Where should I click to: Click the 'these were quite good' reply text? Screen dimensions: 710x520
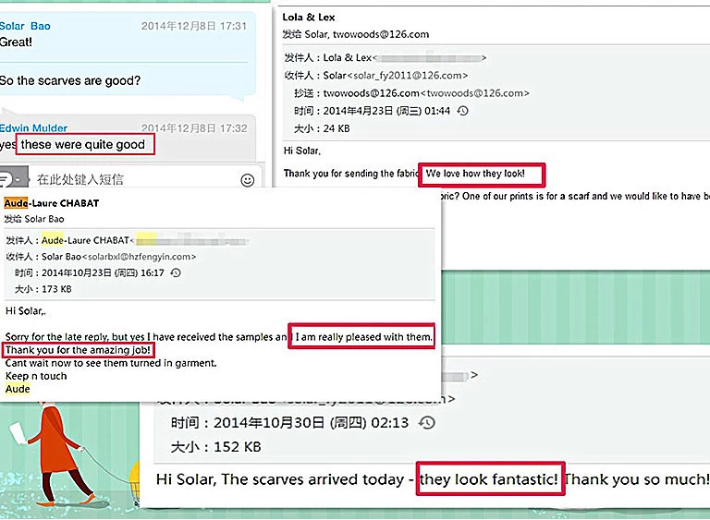click(83, 144)
